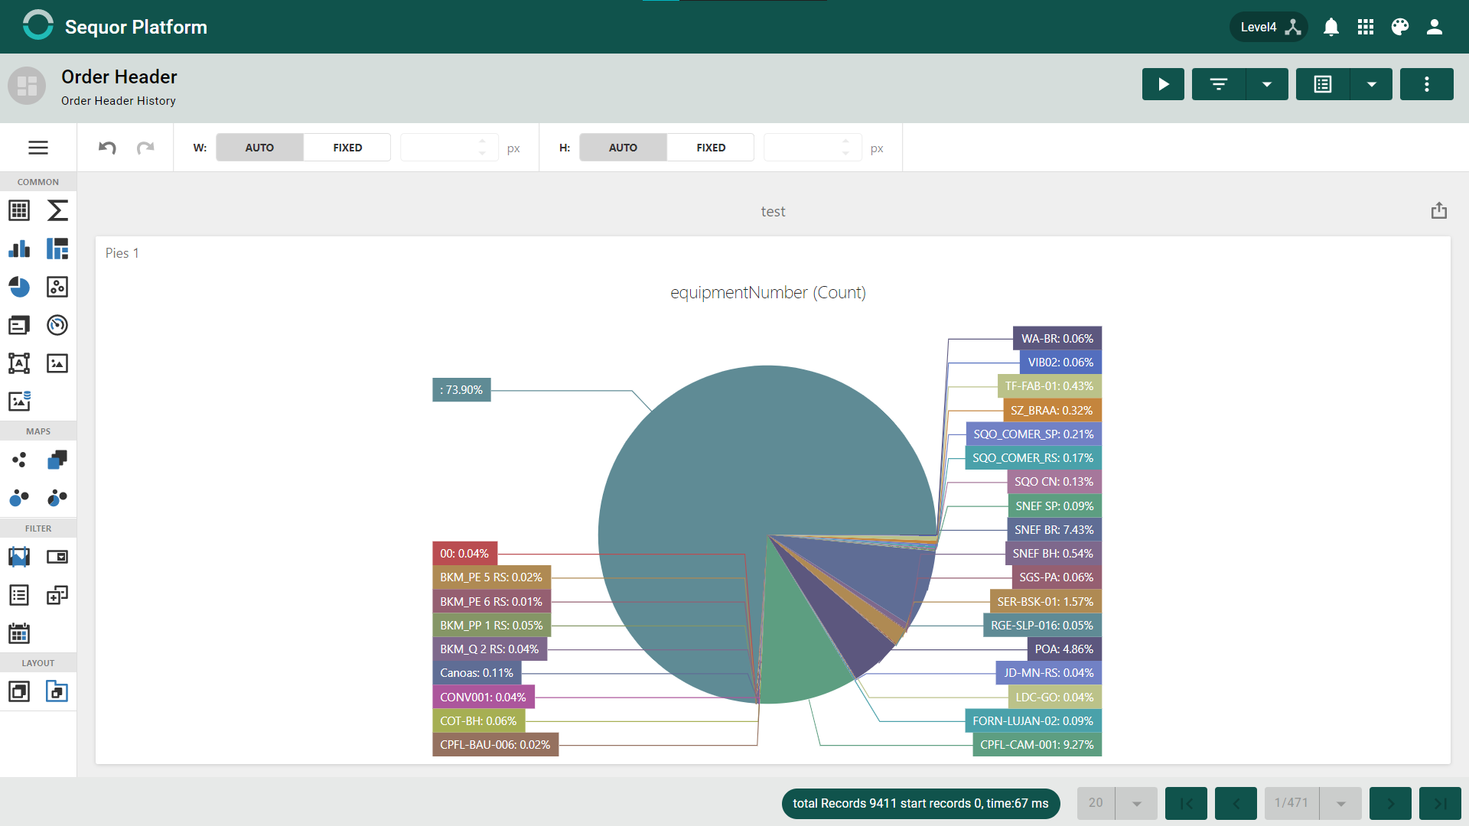Expand the filter options dropdown arrow
The image size is (1469, 826).
click(x=1267, y=84)
